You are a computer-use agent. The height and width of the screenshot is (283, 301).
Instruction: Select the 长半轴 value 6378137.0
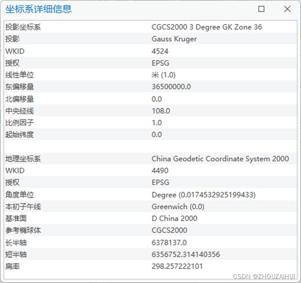pos(169,242)
